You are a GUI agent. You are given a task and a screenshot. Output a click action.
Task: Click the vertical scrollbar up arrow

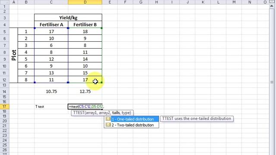pos(272,6)
